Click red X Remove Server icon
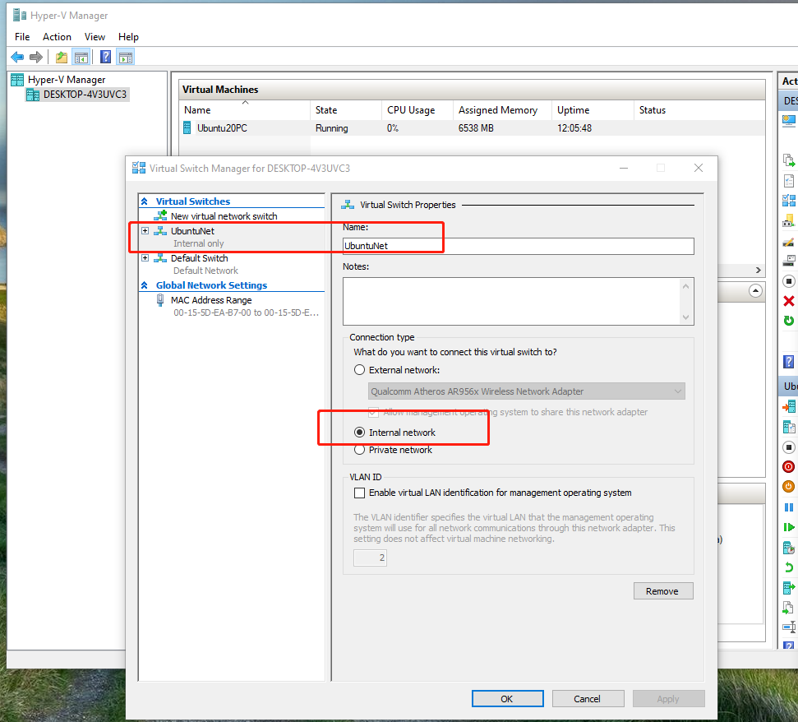This screenshot has width=798, height=722. click(788, 301)
